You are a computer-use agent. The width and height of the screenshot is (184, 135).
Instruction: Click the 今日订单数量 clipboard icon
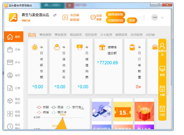[132, 47]
